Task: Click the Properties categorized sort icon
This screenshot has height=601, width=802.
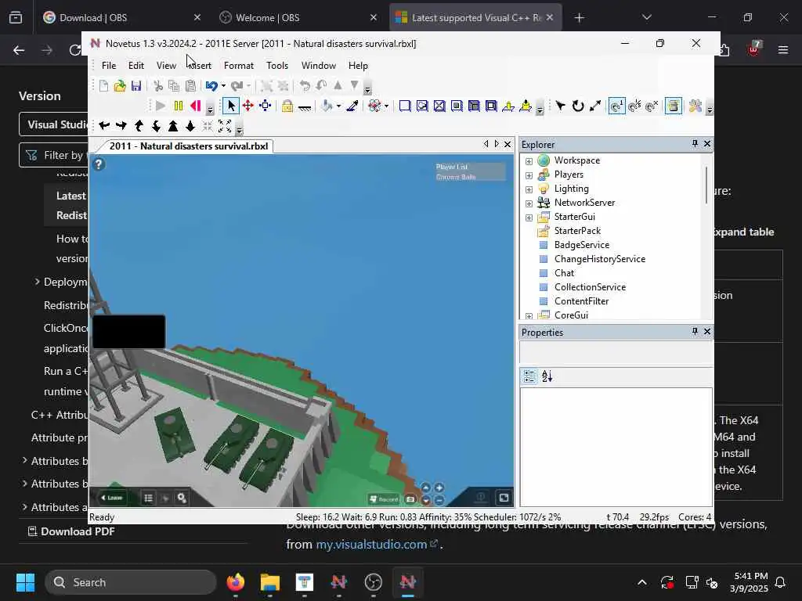Action: [x=529, y=376]
